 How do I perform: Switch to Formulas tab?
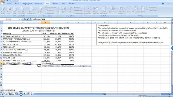click(x=38, y=4)
